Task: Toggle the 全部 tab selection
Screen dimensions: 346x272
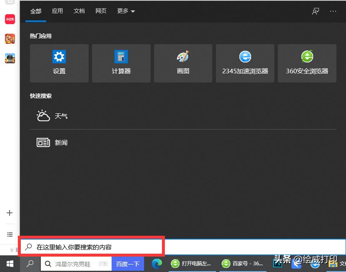Action: tap(36, 11)
